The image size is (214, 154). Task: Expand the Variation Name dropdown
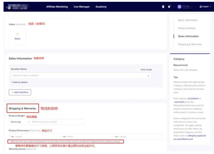pyautogui.click(x=149, y=75)
